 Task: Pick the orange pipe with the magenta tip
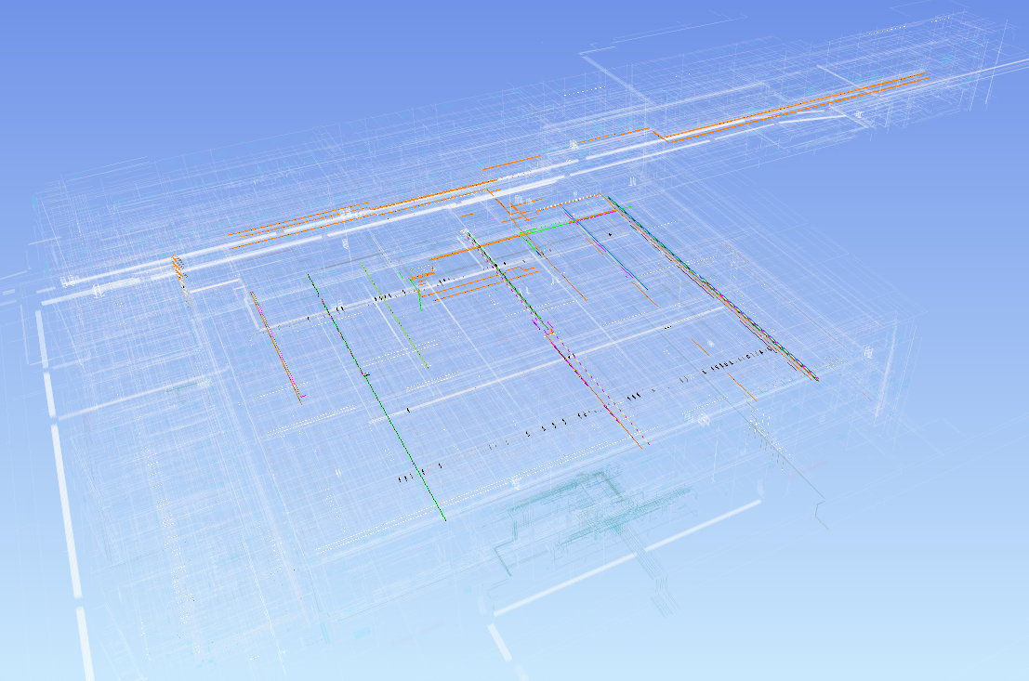click(277, 347)
